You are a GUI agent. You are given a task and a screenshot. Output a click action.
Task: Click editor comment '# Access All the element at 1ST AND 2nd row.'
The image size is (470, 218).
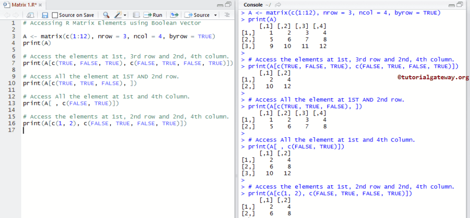click(x=101, y=77)
